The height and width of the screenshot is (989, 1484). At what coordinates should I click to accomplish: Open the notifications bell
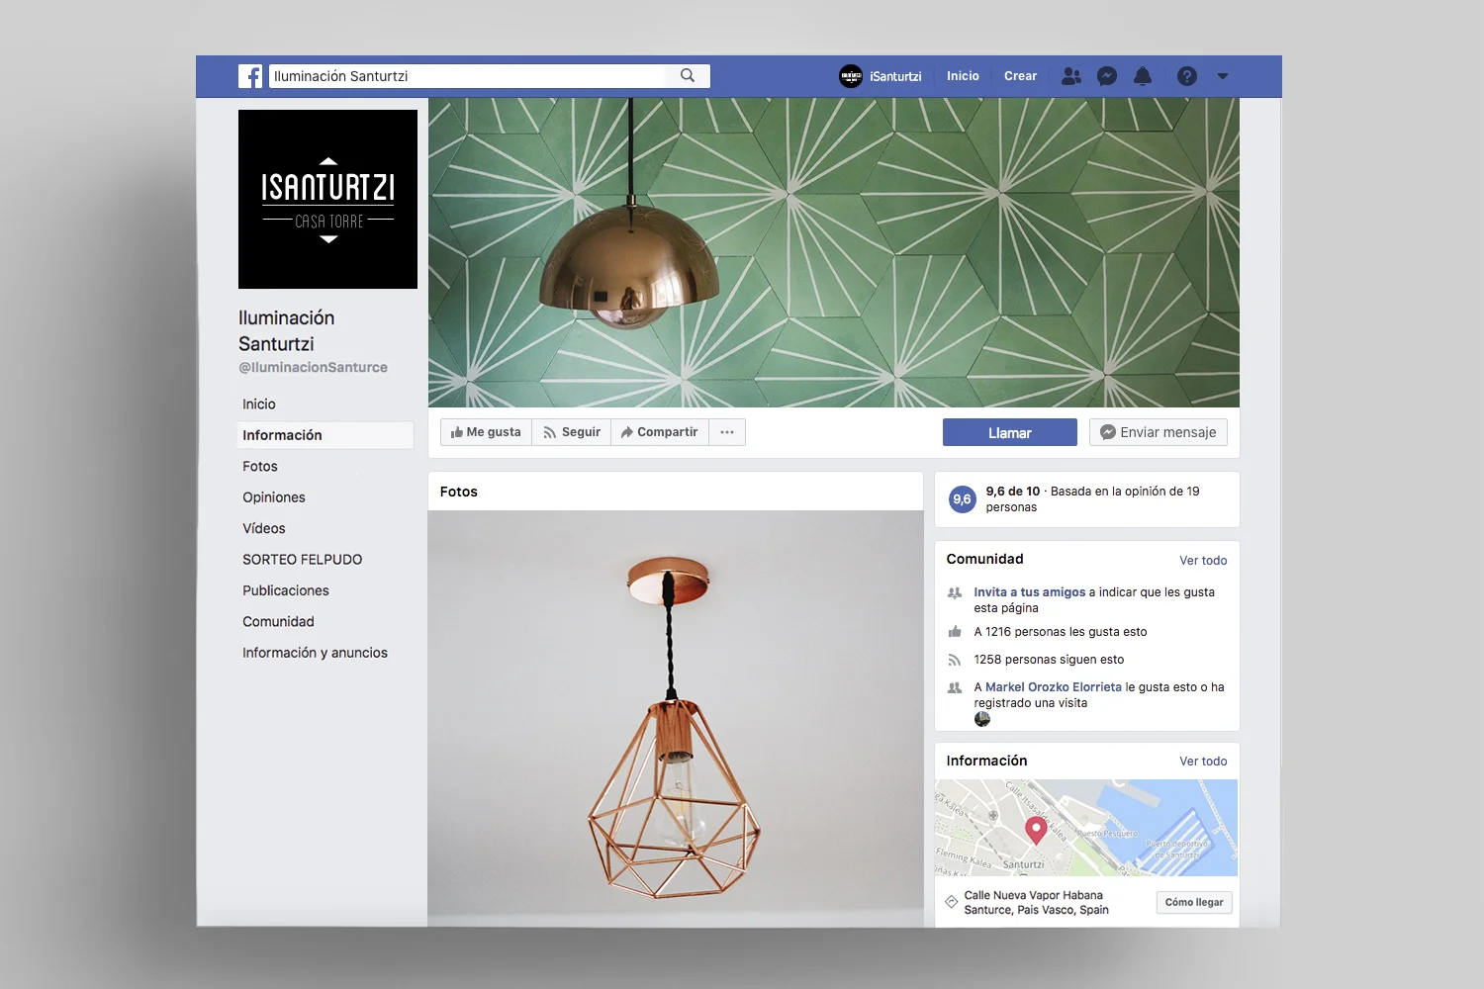point(1143,76)
